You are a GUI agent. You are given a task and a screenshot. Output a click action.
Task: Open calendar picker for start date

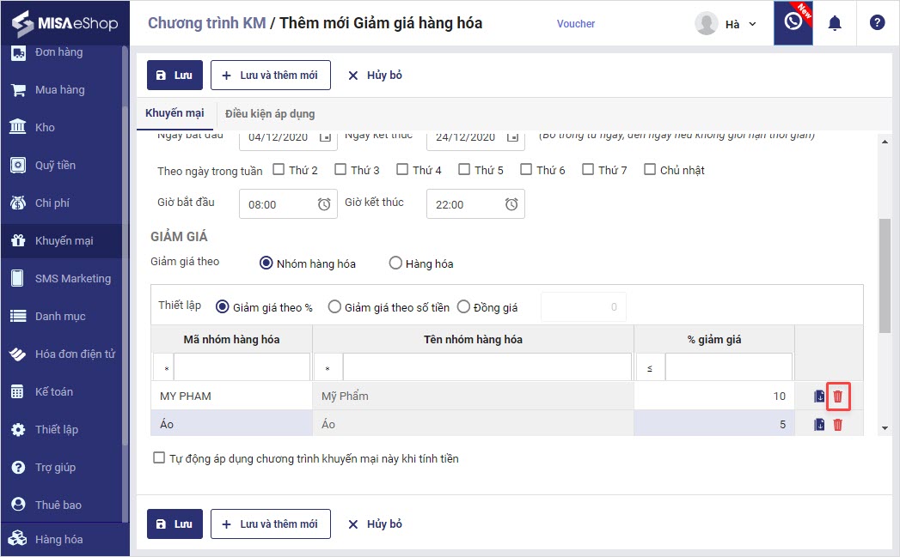(x=326, y=136)
